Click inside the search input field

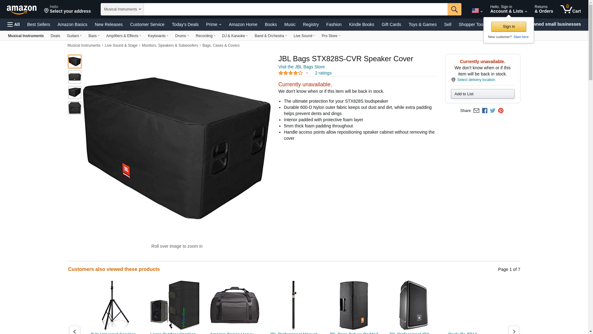(x=296, y=9)
